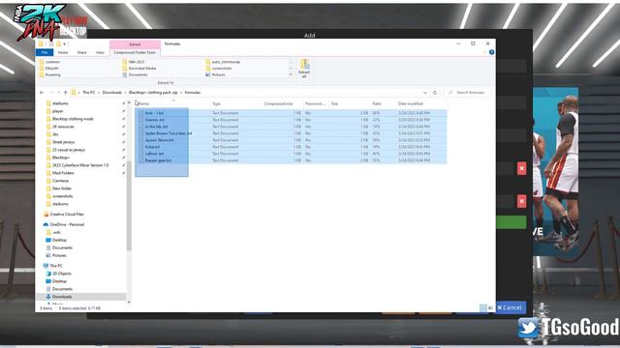The height and width of the screenshot is (348, 620).
Task: Open Street jerseys in Quick access
Action: pos(60,142)
